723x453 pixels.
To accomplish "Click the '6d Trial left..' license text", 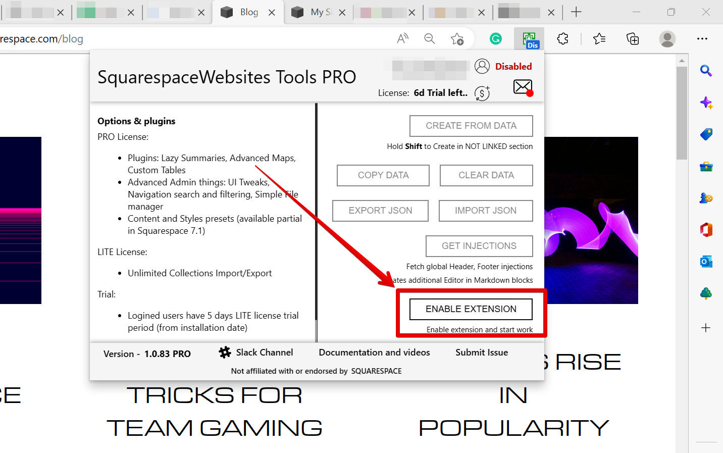I will tap(441, 93).
